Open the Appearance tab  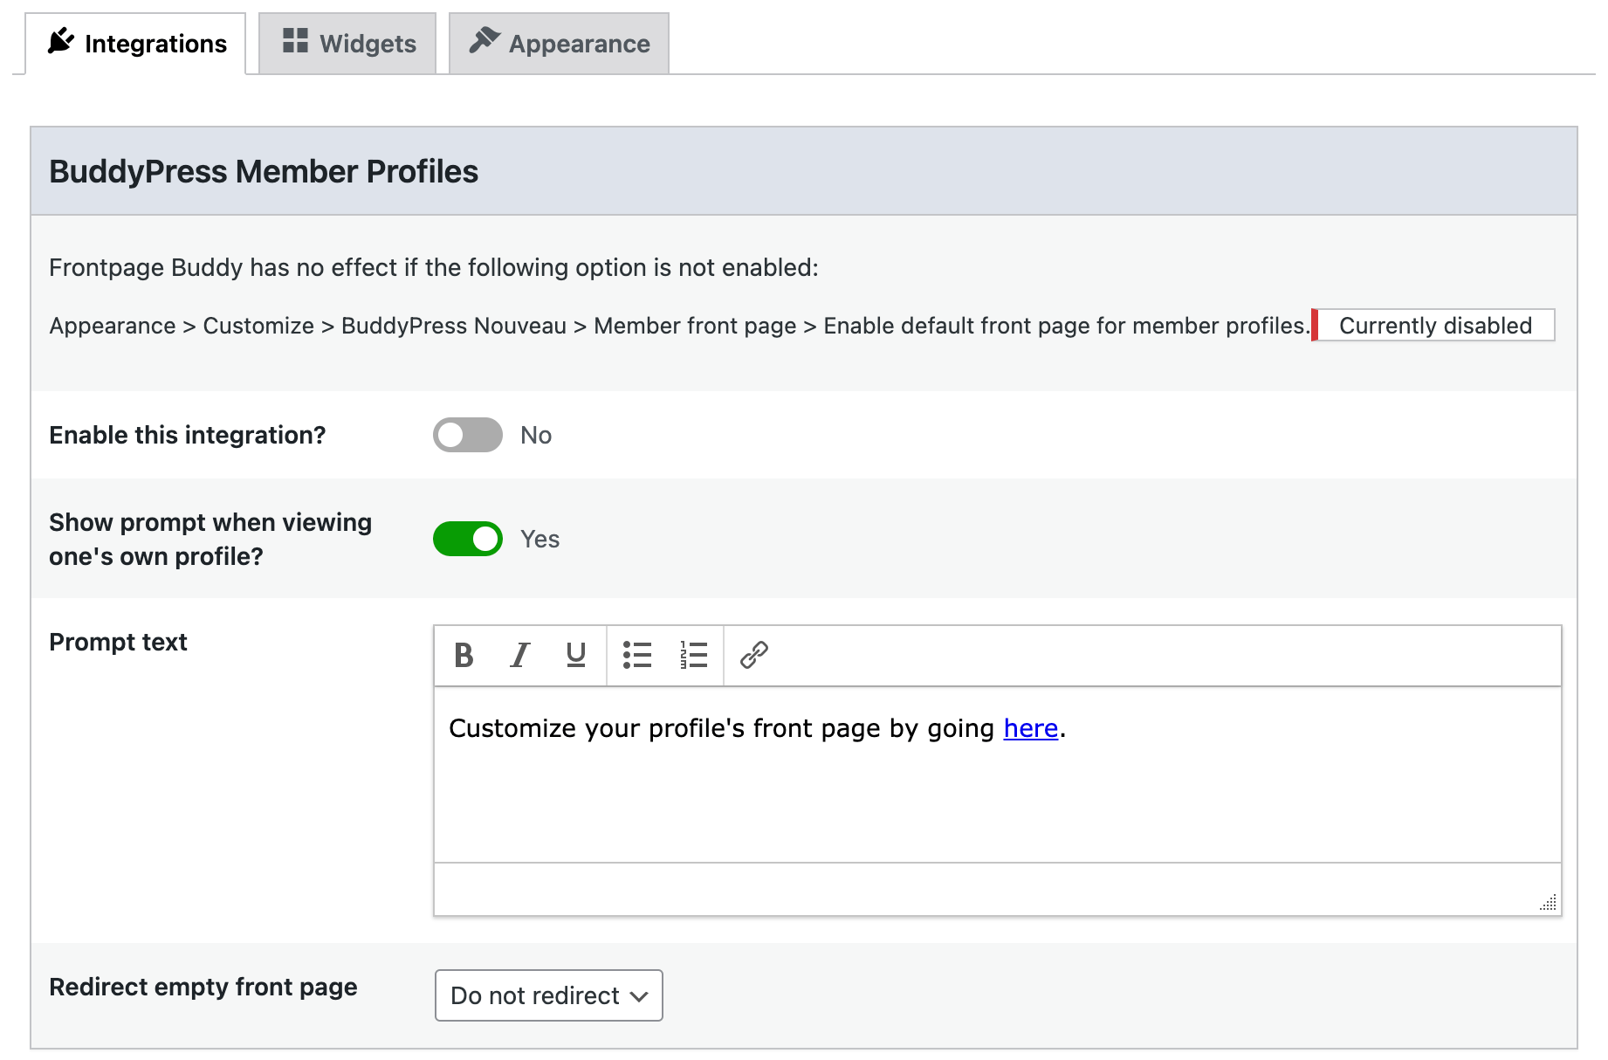(560, 43)
